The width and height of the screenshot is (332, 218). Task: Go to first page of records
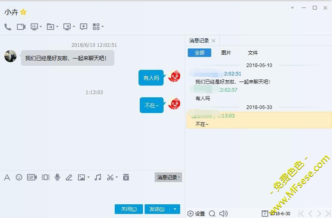(302, 213)
